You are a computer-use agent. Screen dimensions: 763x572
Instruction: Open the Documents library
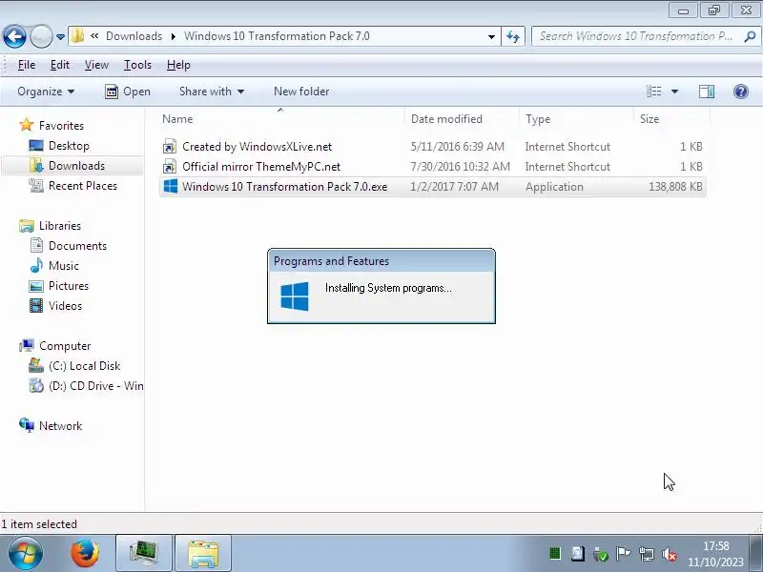point(77,246)
